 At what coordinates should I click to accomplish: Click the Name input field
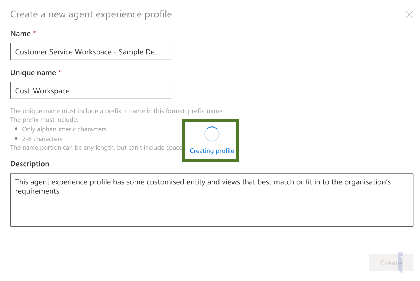click(x=91, y=51)
